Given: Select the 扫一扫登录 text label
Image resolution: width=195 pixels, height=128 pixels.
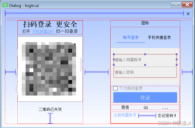Looking at the screenshot, I should (67, 31).
